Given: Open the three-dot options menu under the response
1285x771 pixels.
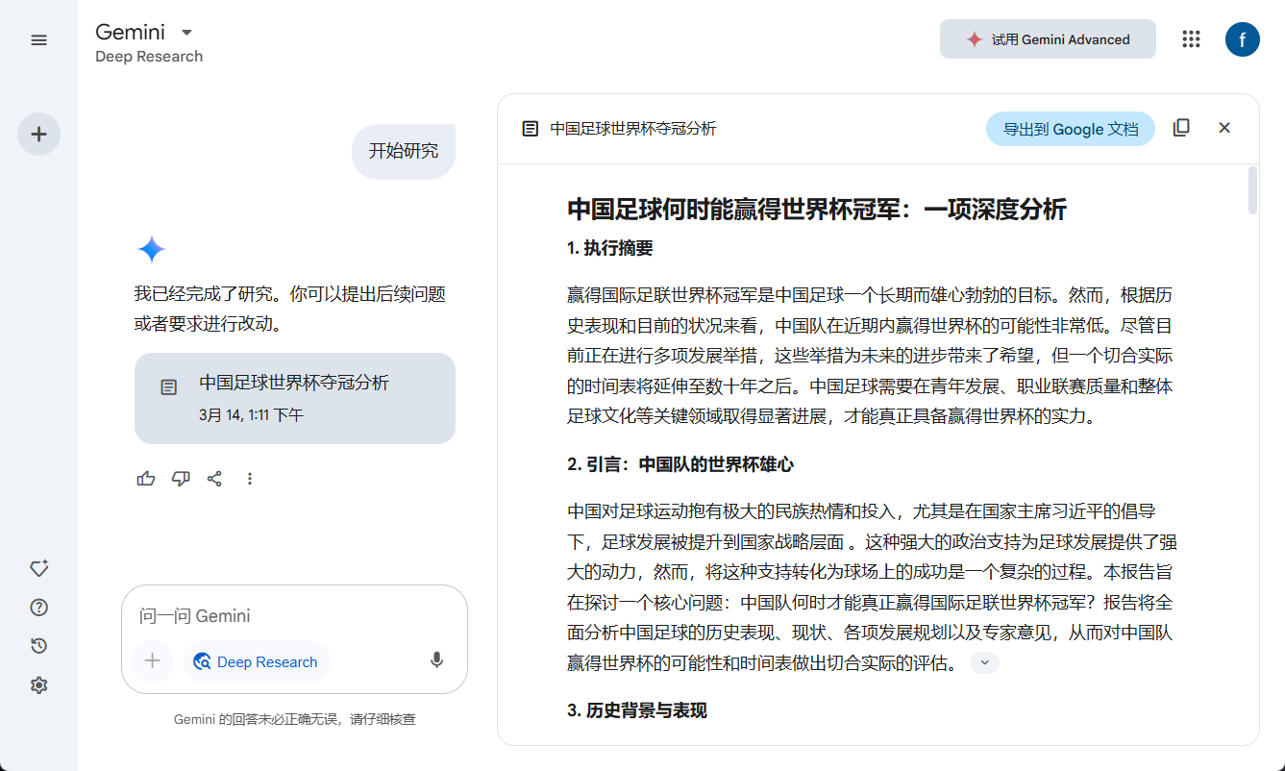Looking at the screenshot, I should [x=249, y=478].
